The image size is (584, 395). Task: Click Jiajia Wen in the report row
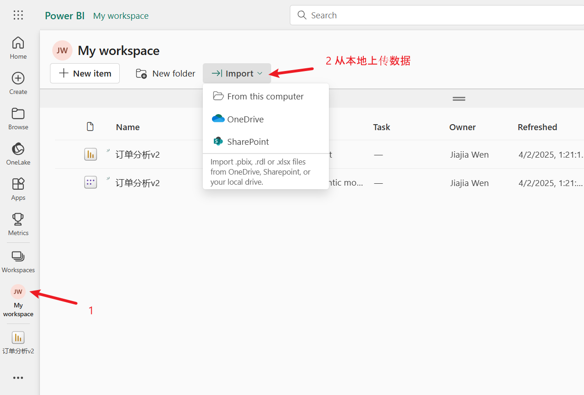[x=469, y=154]
